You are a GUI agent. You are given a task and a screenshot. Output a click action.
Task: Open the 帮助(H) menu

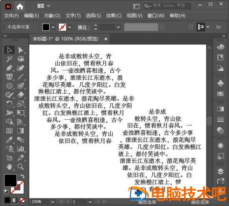click(177, 16)
